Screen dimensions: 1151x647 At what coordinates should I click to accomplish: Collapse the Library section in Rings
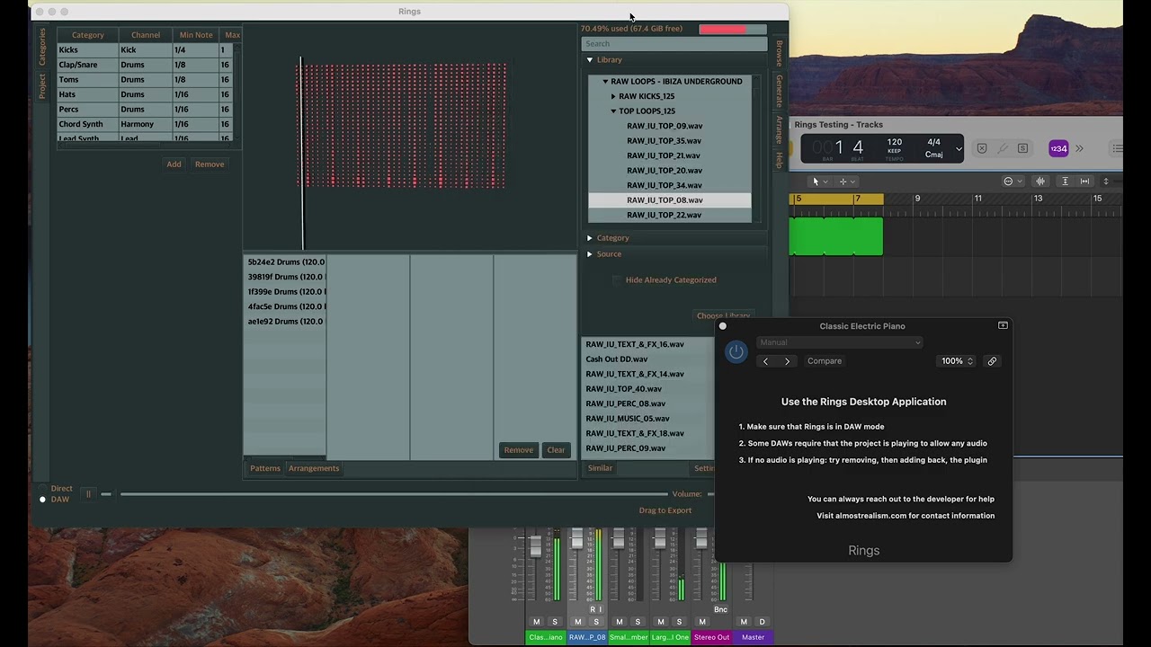(590, 60)
